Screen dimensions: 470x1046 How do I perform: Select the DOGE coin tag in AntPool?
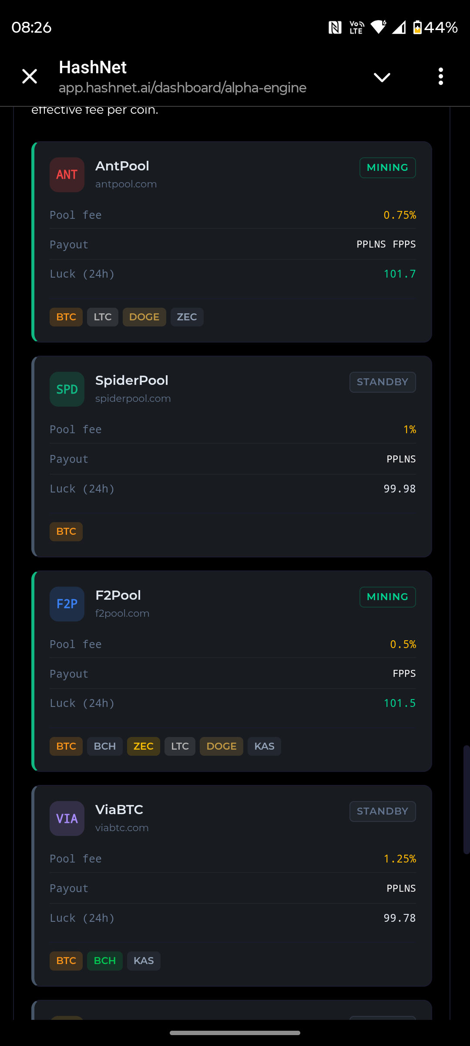[144, 317]
